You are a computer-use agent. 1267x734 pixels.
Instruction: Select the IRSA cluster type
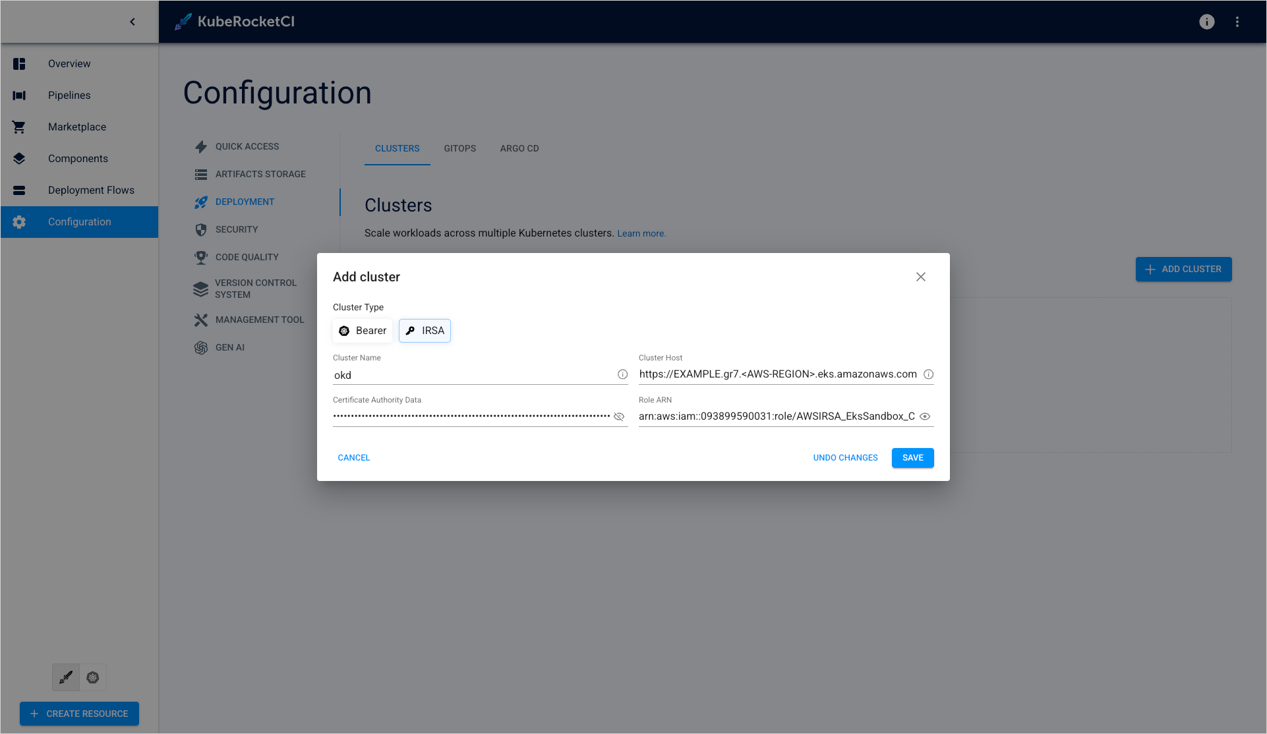[x=425, y=331]
